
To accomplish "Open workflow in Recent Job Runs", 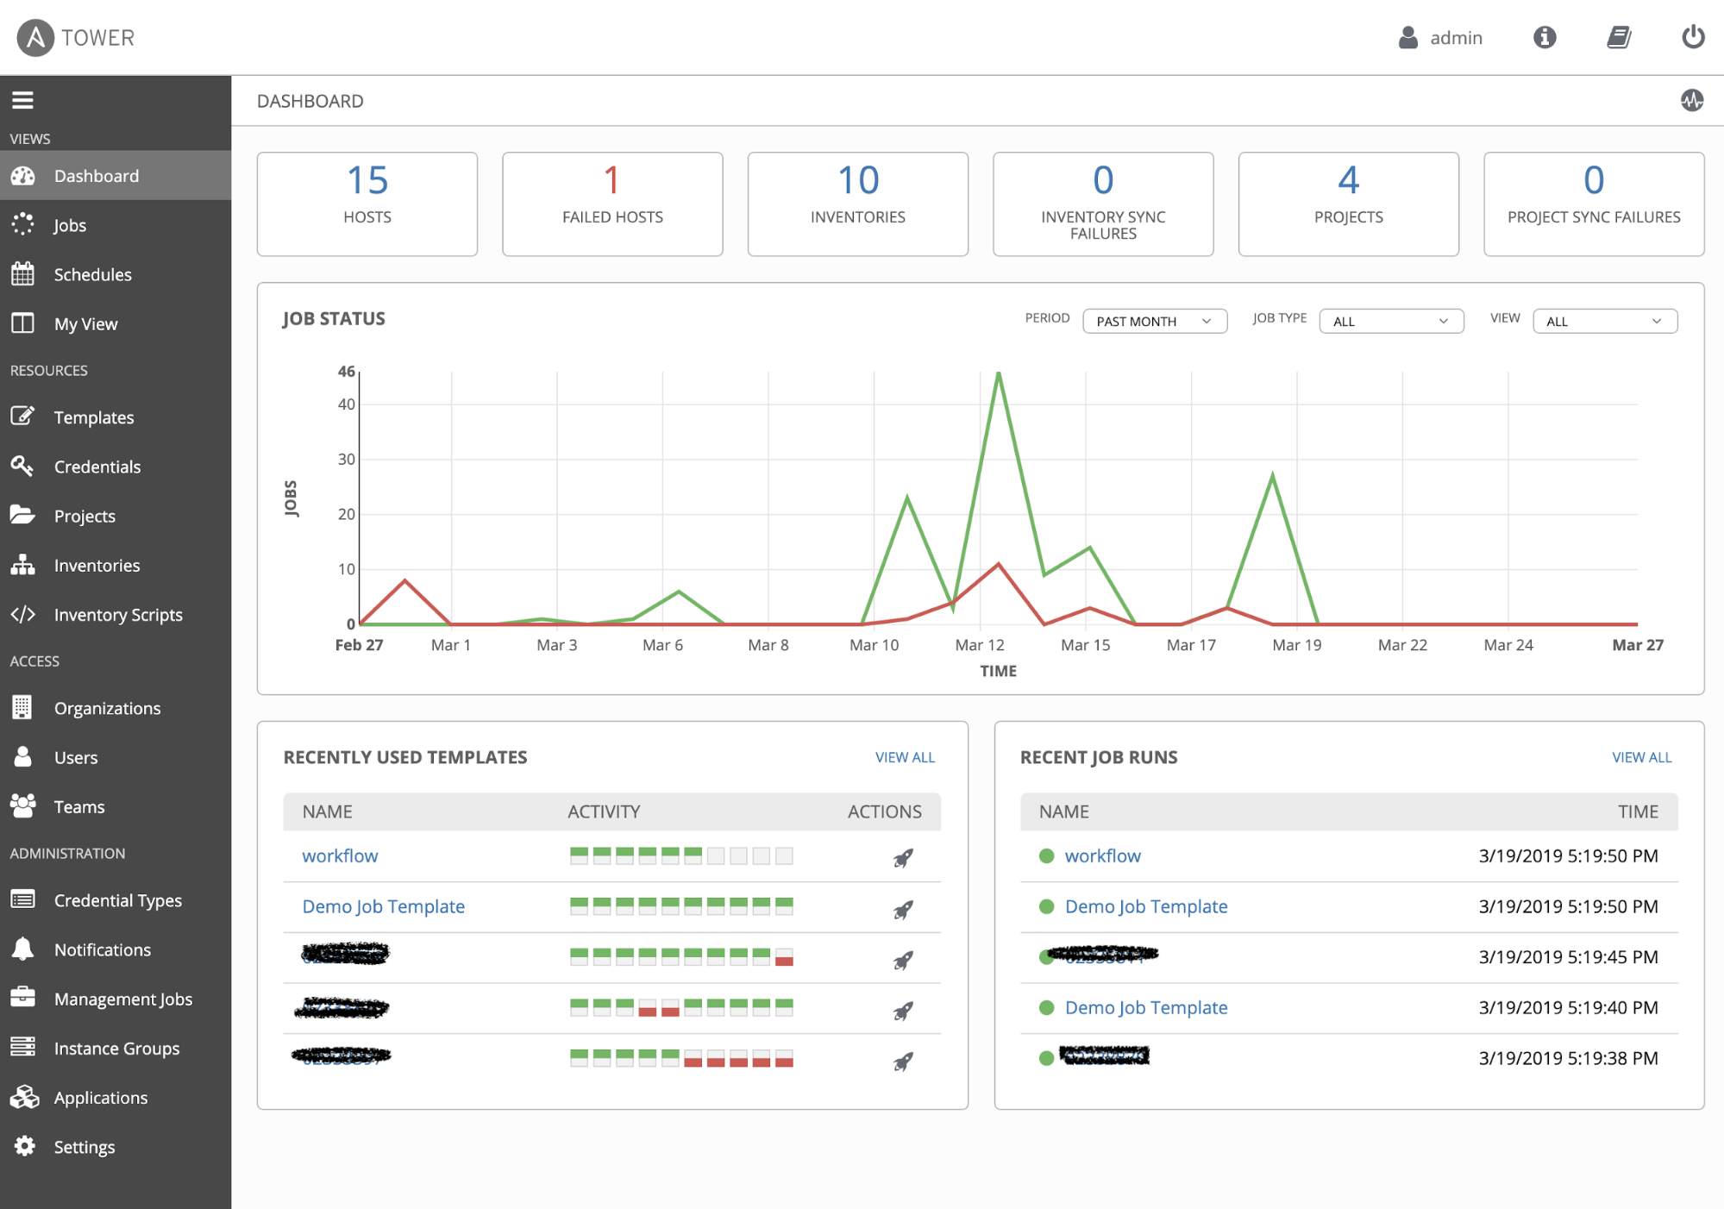I will pos(1101,856).
